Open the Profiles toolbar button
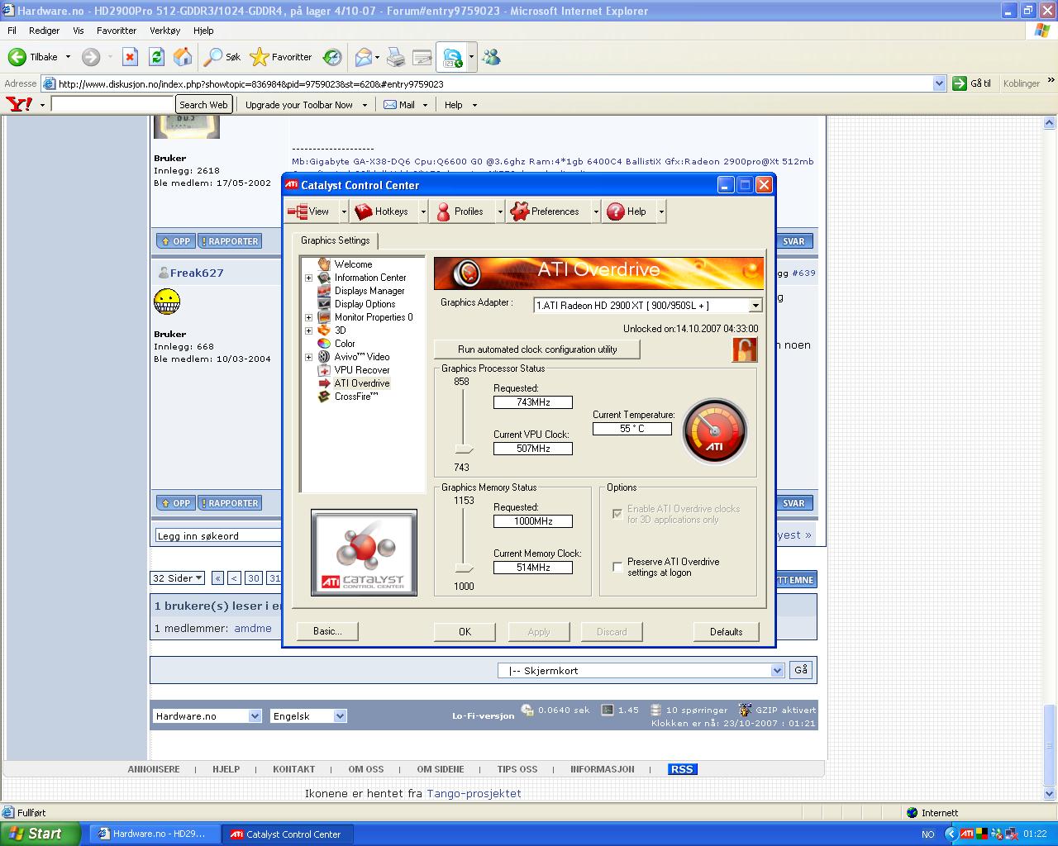The width and height of the screenshot is (1058, 846). 460,211
